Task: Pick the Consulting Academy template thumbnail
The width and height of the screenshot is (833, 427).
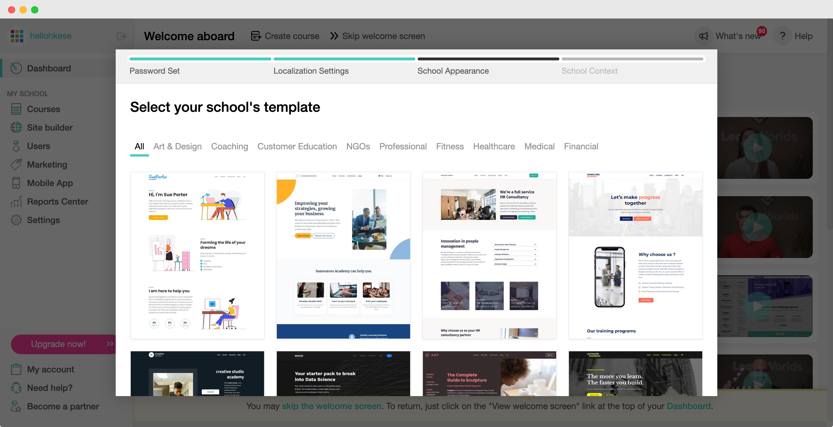Action: coord(635,255)
